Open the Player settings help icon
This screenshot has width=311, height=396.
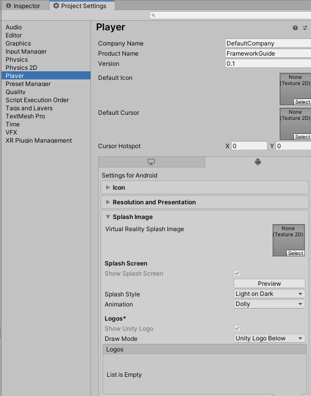(x=295, y=28)
